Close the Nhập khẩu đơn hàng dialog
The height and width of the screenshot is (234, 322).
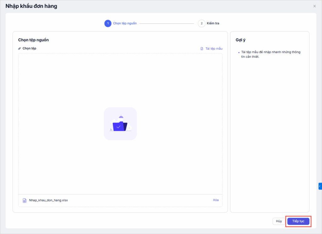314,6
